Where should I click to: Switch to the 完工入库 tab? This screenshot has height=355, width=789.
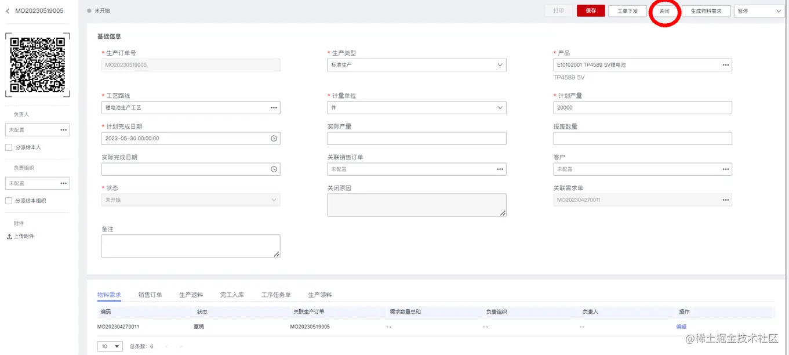pos(232,295)
